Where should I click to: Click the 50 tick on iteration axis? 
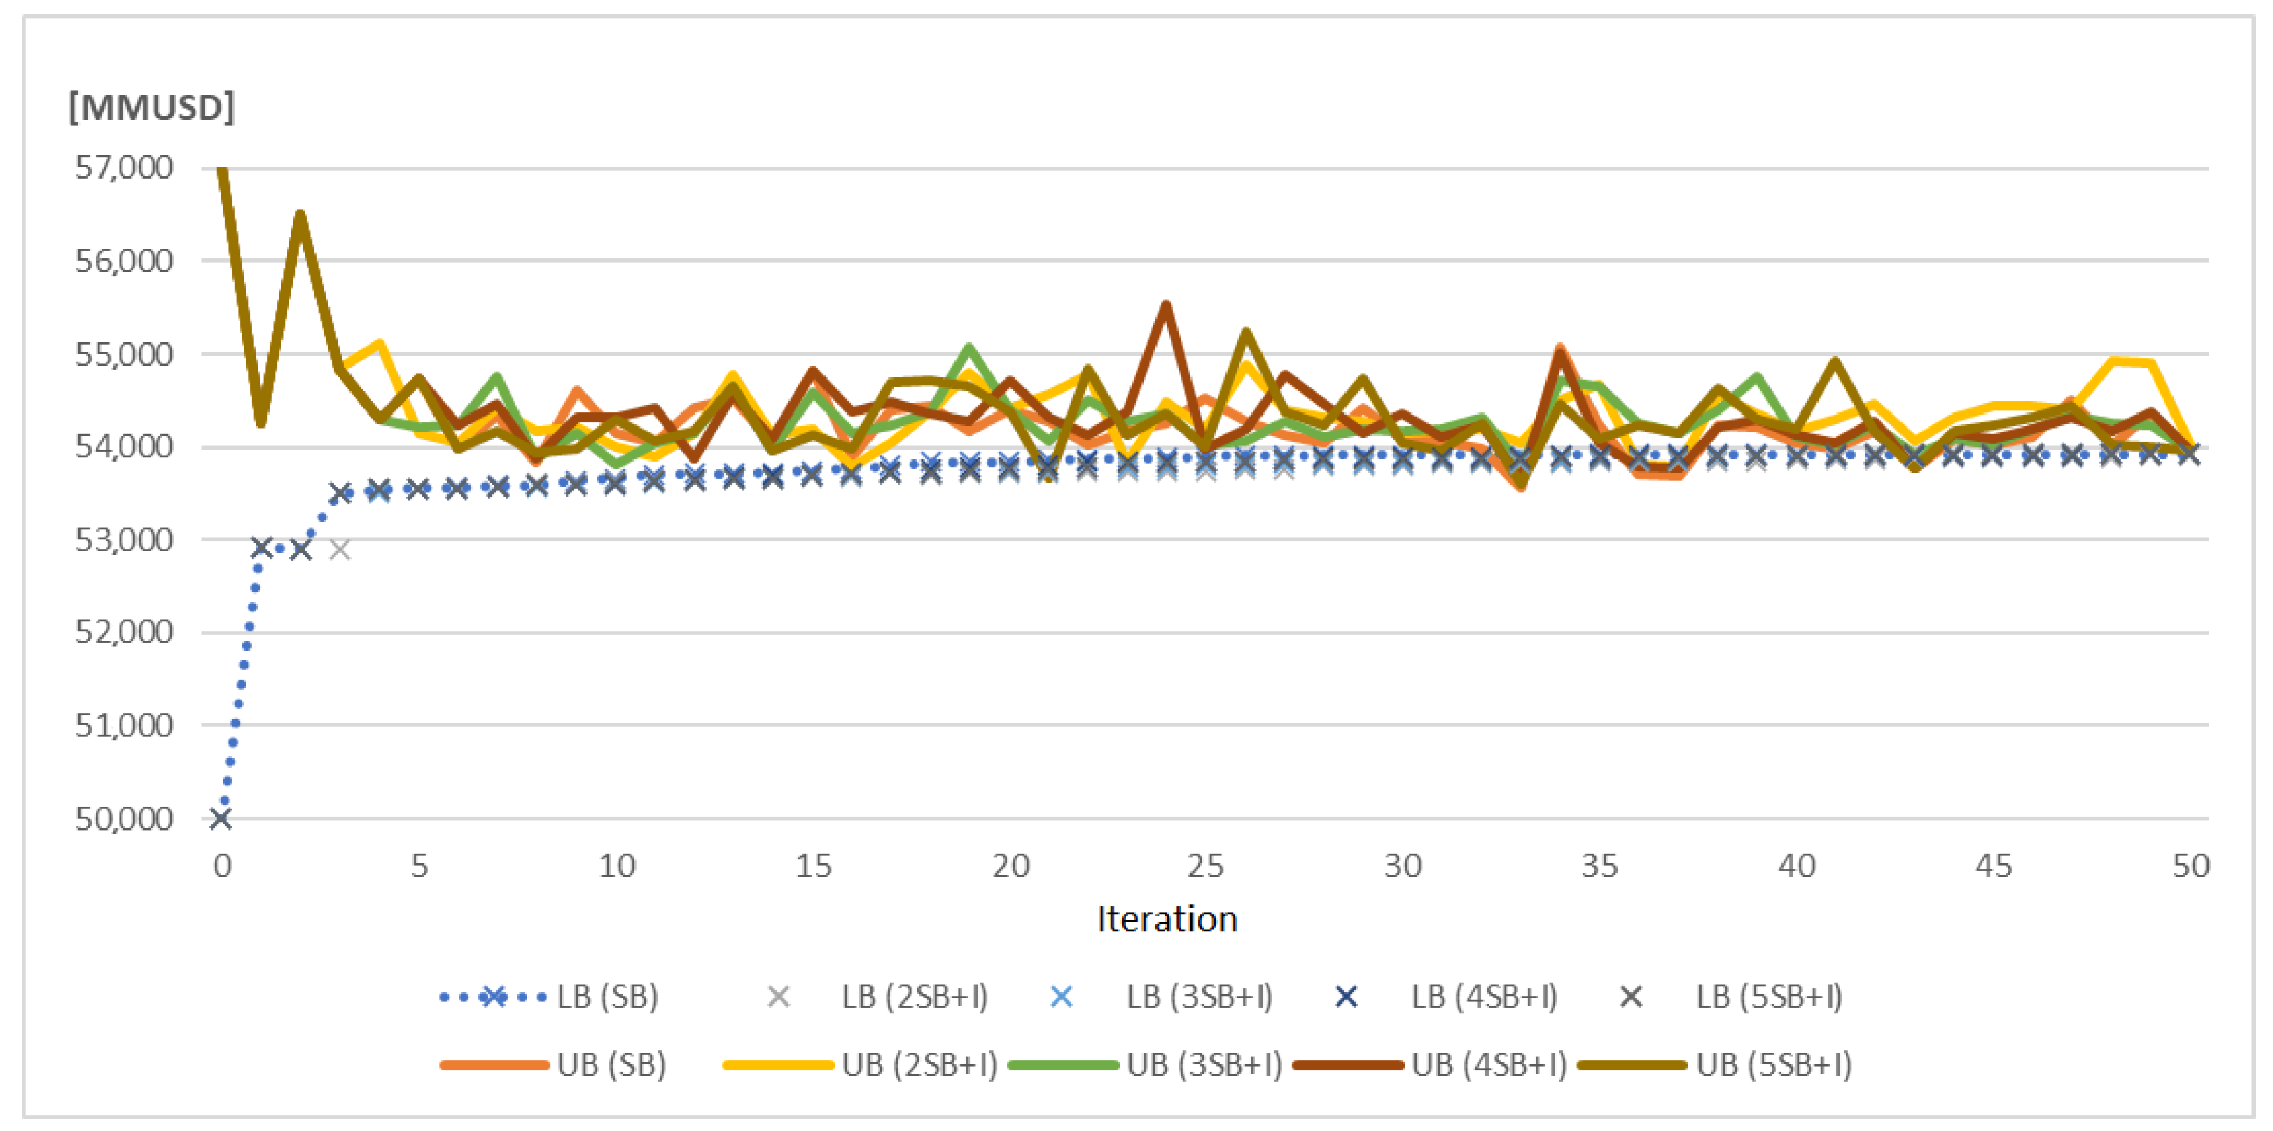(2191, 866)
